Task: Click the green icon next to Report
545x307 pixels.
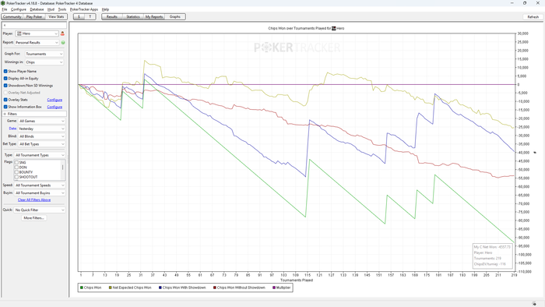Action: tap(63, 43)
